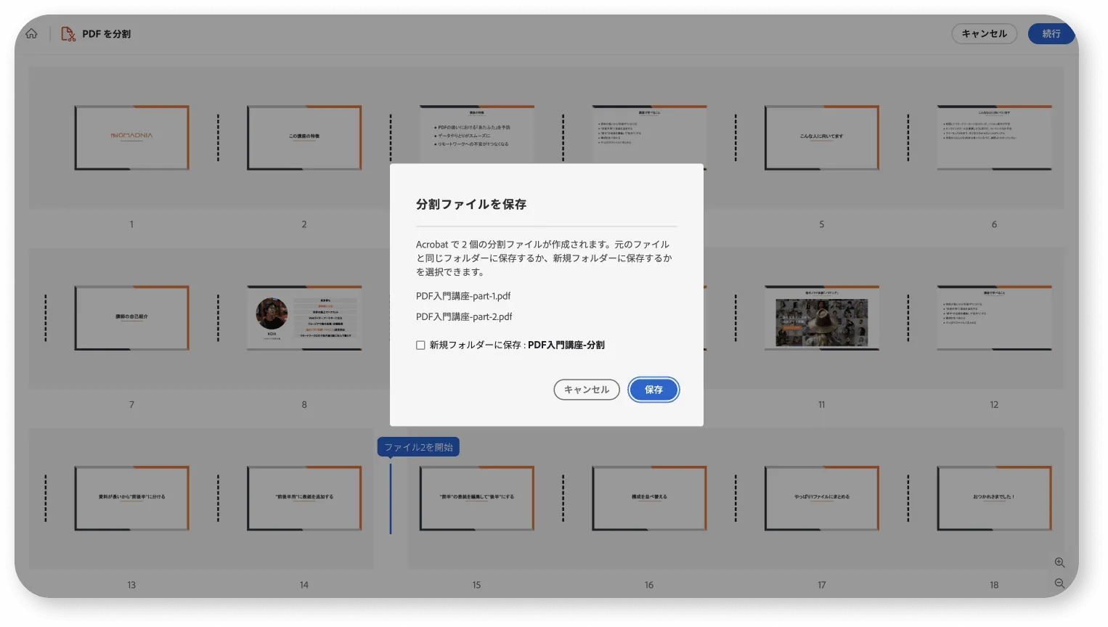
Task: Select page 12 thumbnail
Action: pos(994,318)
